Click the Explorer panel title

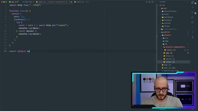(162, 2)
